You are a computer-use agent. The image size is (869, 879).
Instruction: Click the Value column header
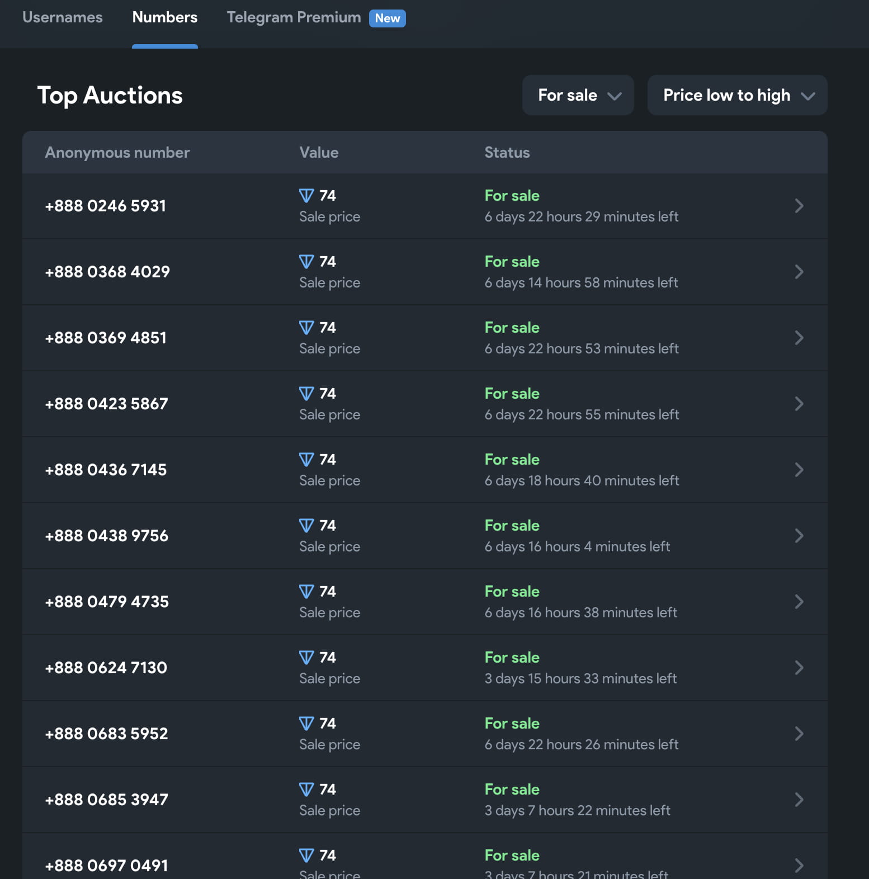319,153
